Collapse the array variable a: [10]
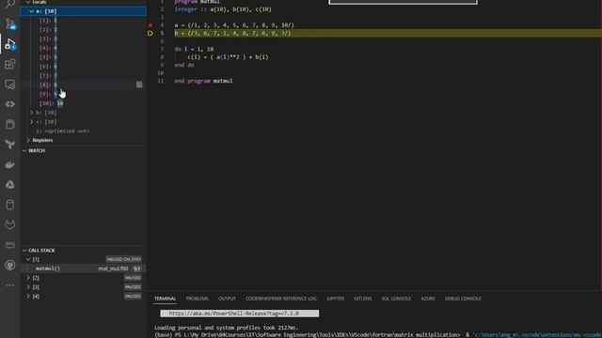The width and height of the screenshot is (602, 338). click(x=31, y=11)
